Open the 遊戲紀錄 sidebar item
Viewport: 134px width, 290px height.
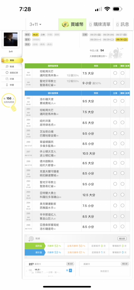[12, 73]
